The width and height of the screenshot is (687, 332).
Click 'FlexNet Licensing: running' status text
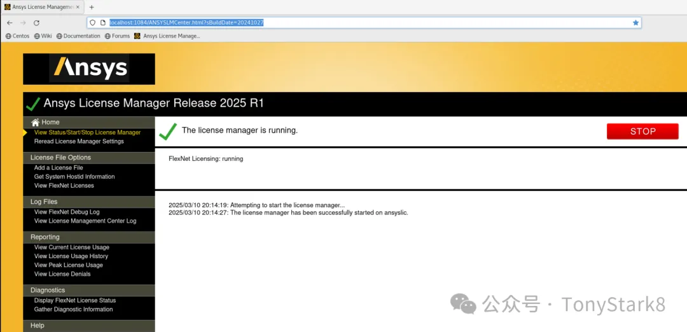click(x=206, y=158)
